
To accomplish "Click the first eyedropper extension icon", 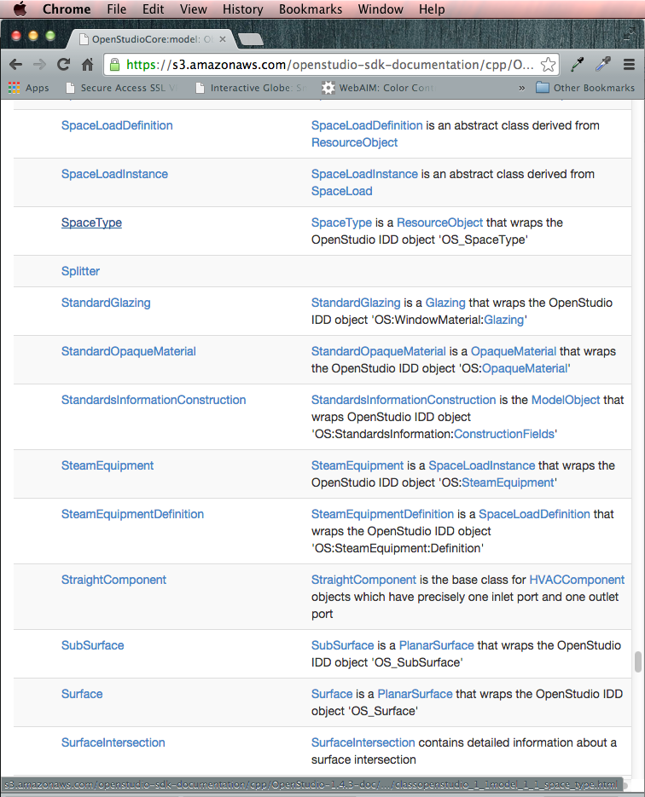I will 578,65.
